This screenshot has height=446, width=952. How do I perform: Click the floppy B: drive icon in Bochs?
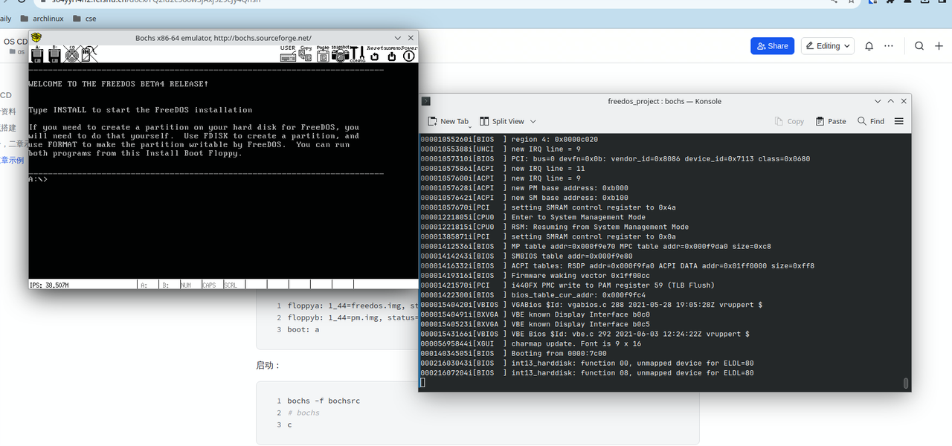[54, 54]
